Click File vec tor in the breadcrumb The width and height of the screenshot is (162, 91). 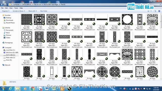pos(37,5)
